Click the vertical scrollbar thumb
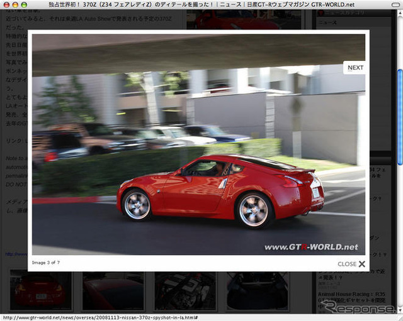The image size is (403, 321). (400, 117)
